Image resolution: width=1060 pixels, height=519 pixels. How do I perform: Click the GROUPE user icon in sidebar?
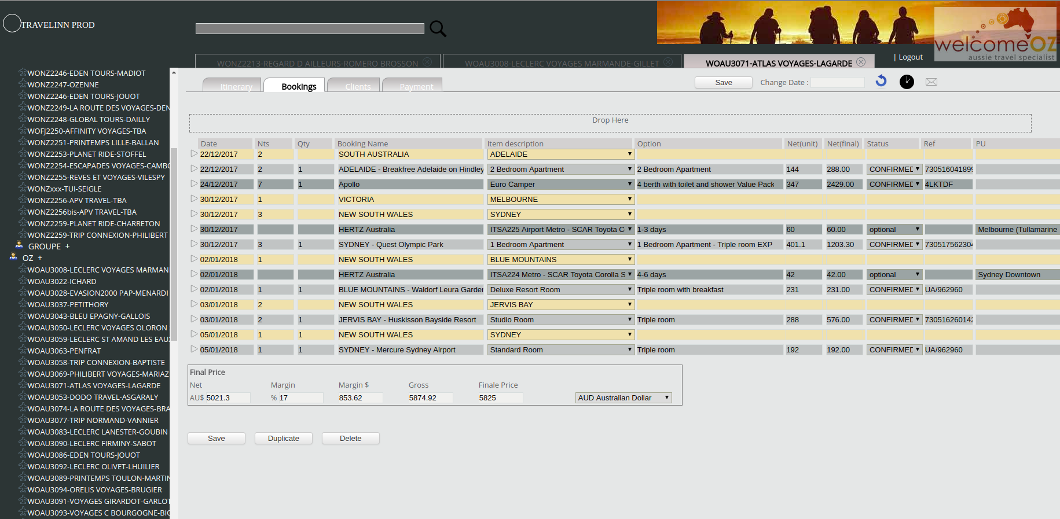[x=19, y=245]
